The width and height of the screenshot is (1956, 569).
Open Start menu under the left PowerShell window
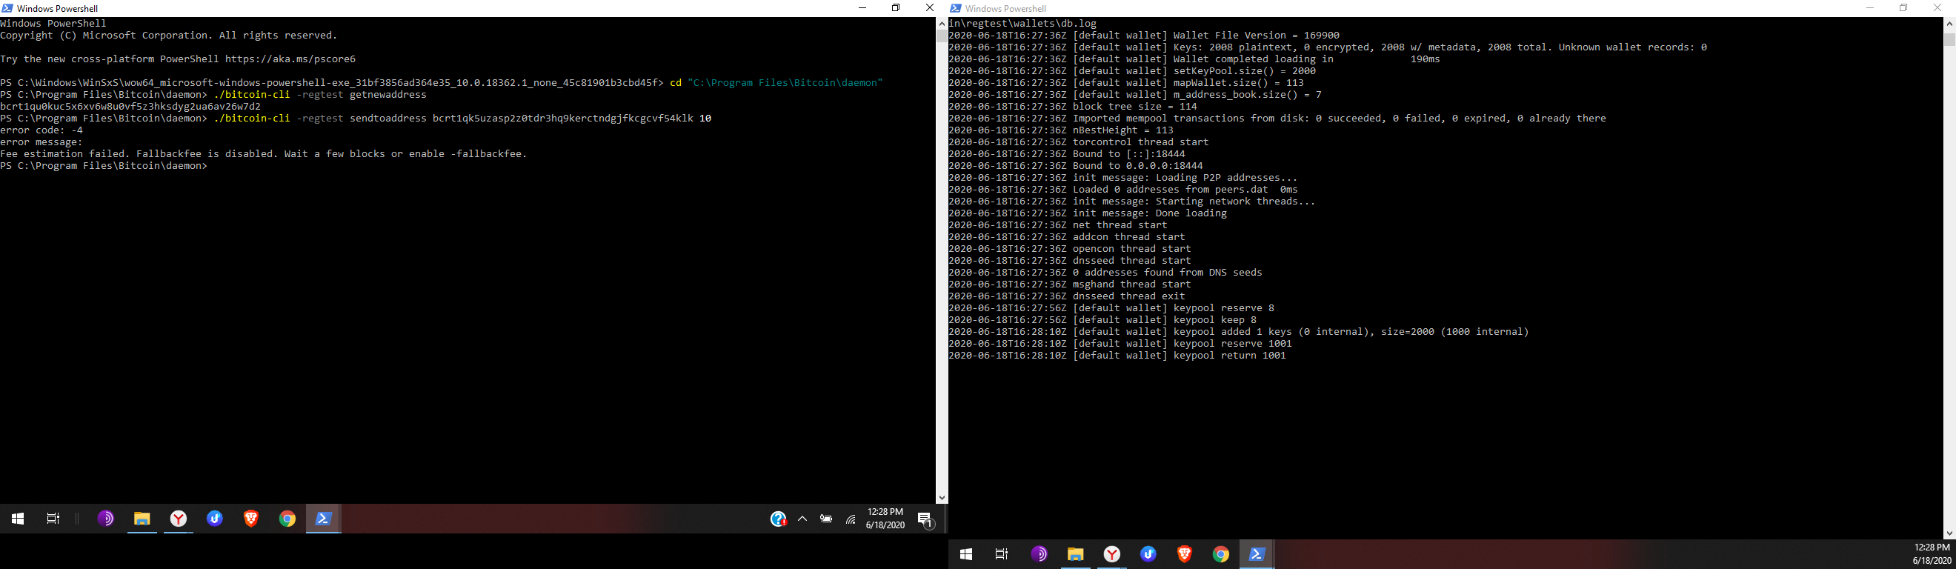coord(18,519)
